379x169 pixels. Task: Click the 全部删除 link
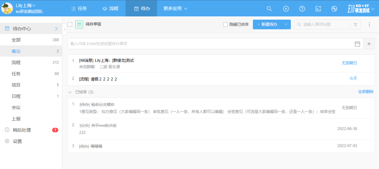pyautogui.click(x=366, y=92)
